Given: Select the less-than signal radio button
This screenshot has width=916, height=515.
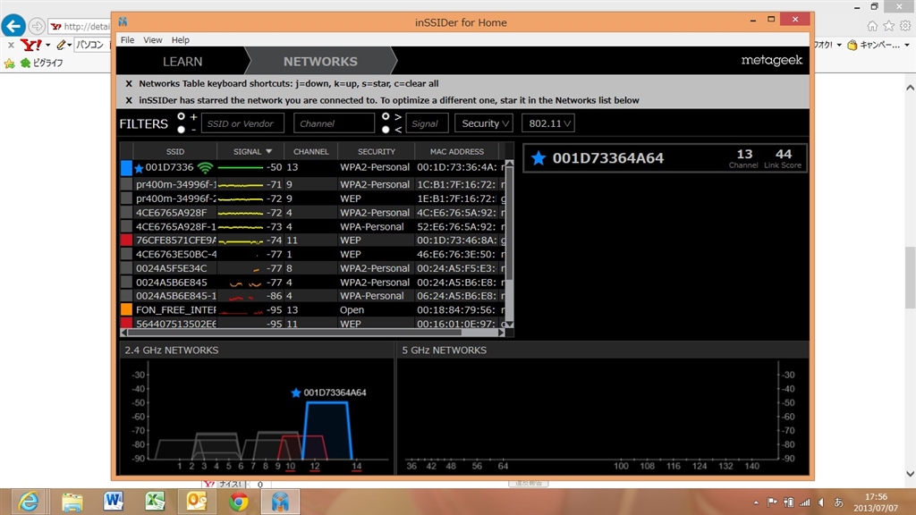Looking at the screenshot, I should pos(386,130).
